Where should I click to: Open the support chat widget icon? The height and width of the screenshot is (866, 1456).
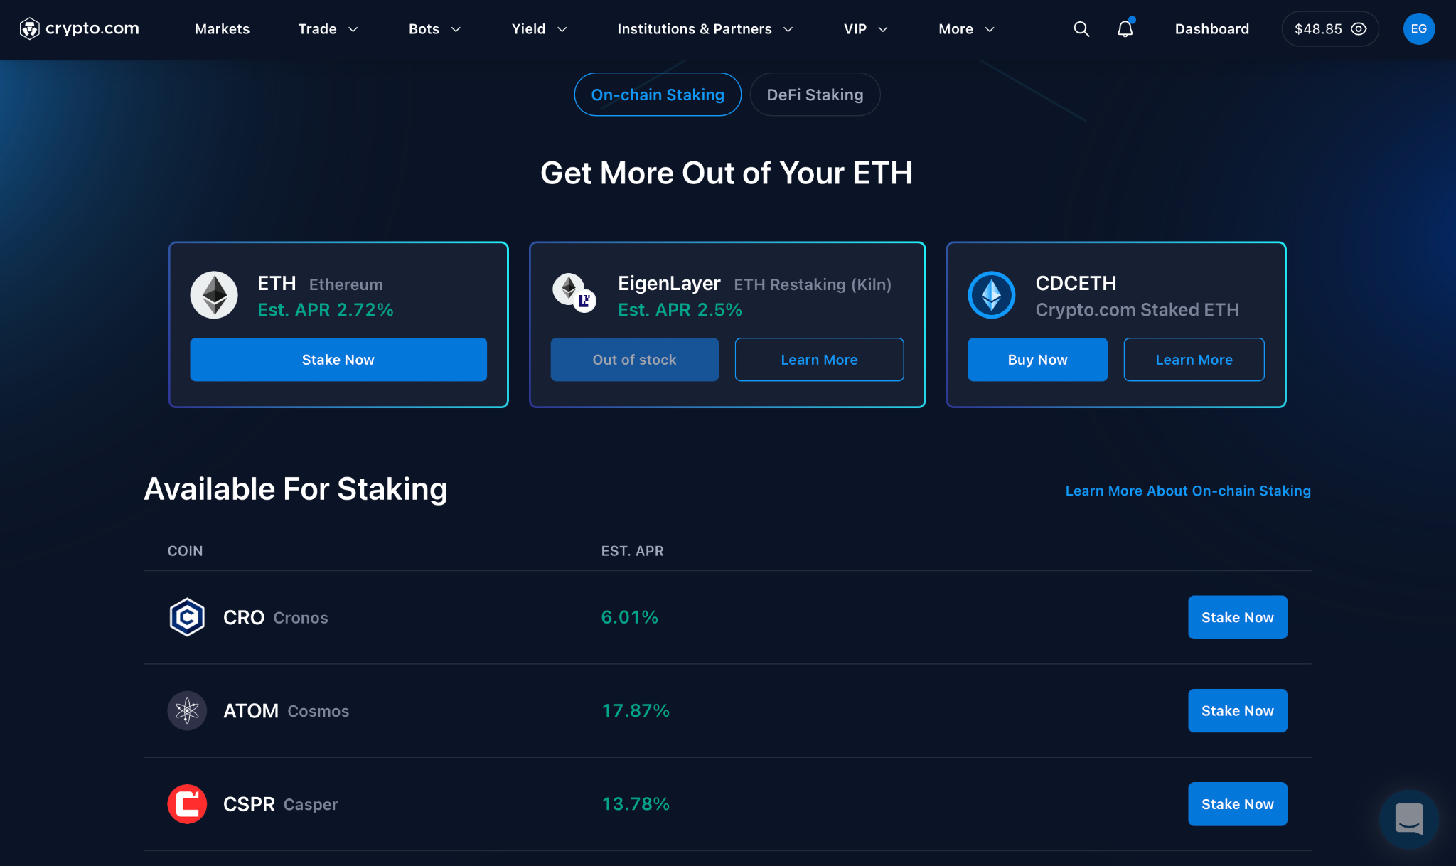click(1409, 819)
